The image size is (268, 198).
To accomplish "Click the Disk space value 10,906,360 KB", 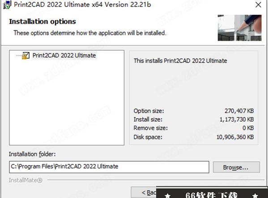I will tap(235, 137).
